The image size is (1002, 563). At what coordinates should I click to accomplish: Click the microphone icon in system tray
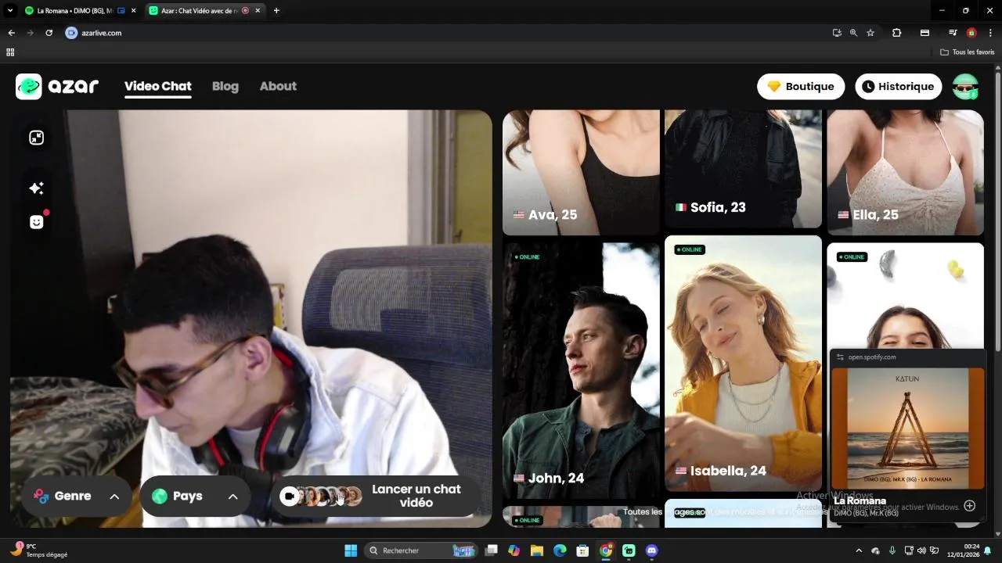pyautogui.click(x=892, y=550)
